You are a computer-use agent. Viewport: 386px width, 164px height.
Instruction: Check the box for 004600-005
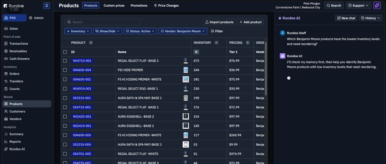[65, 135]
